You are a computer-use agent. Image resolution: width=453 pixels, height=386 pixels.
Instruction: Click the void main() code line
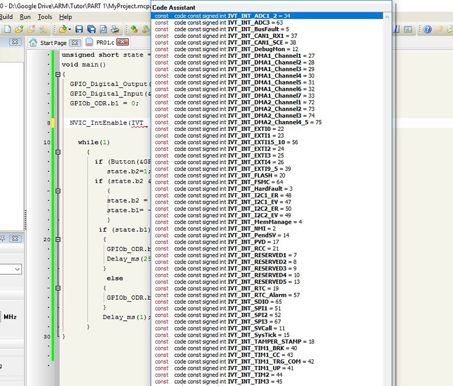pyautogui.click(x=83, y=65)
